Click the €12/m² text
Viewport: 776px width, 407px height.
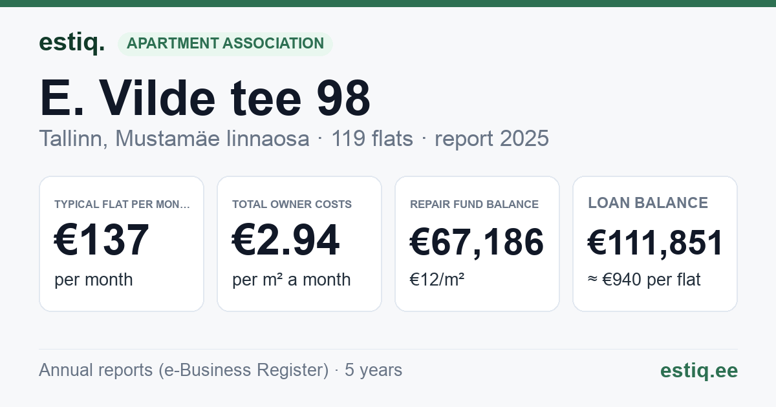click(437, 280)
